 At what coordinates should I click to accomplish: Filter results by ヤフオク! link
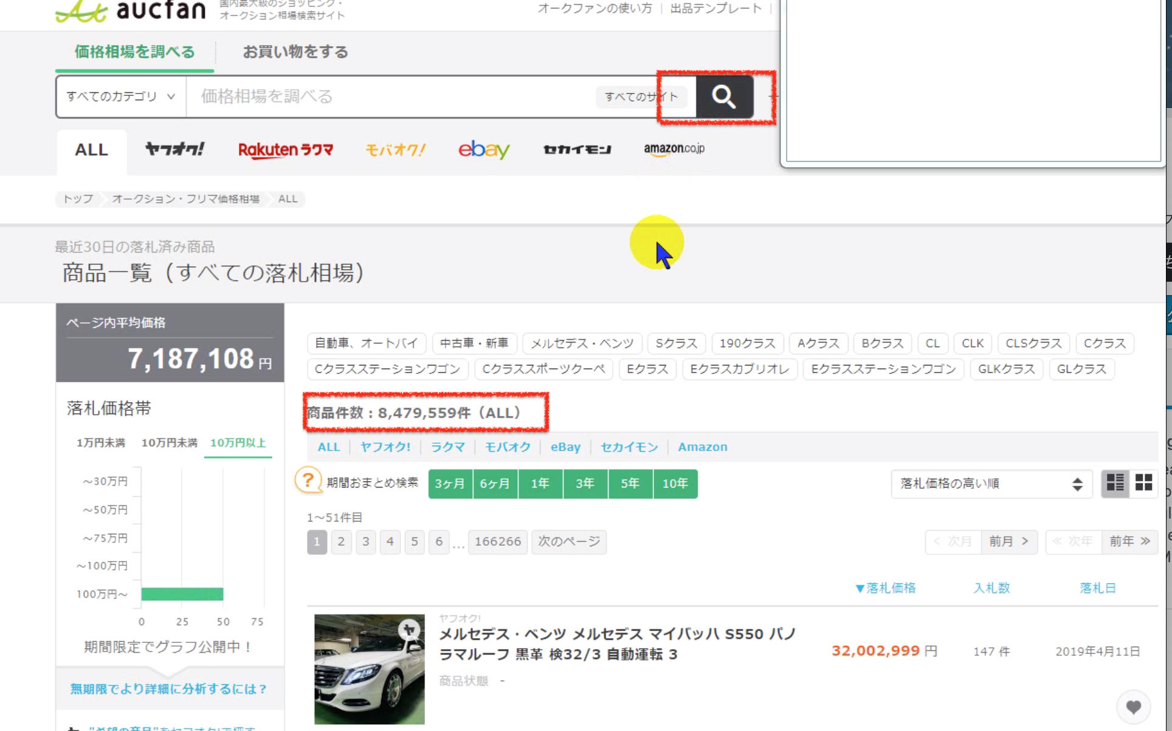point(385,447)
